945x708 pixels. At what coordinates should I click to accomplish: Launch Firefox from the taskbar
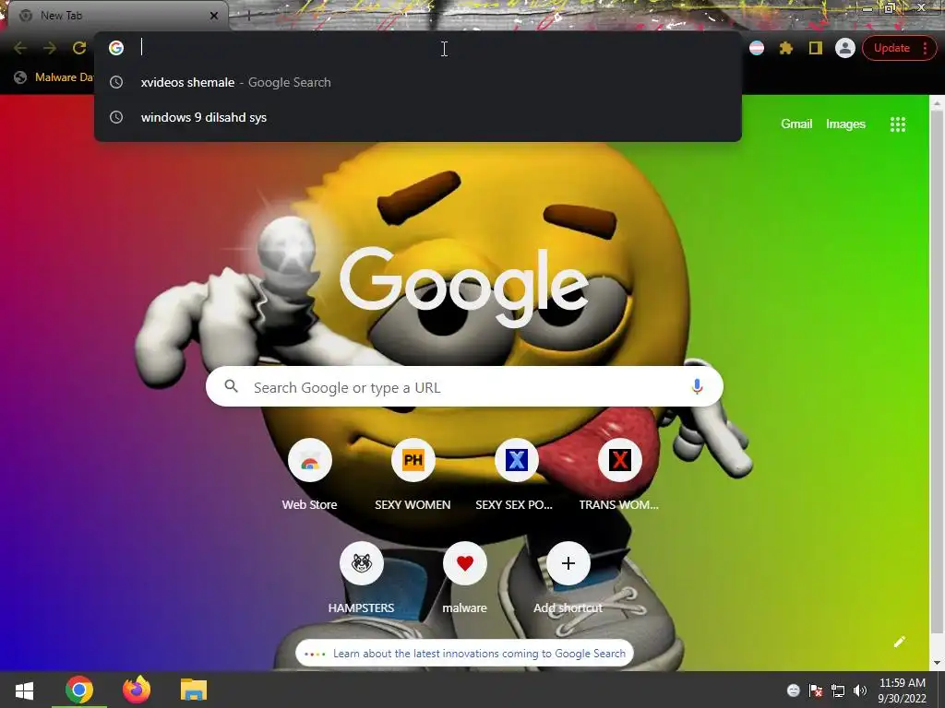[137, 690]
